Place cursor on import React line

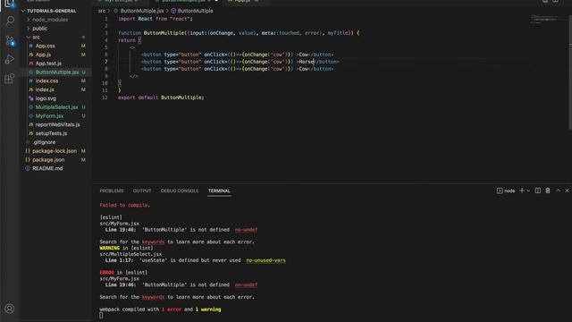155,19
